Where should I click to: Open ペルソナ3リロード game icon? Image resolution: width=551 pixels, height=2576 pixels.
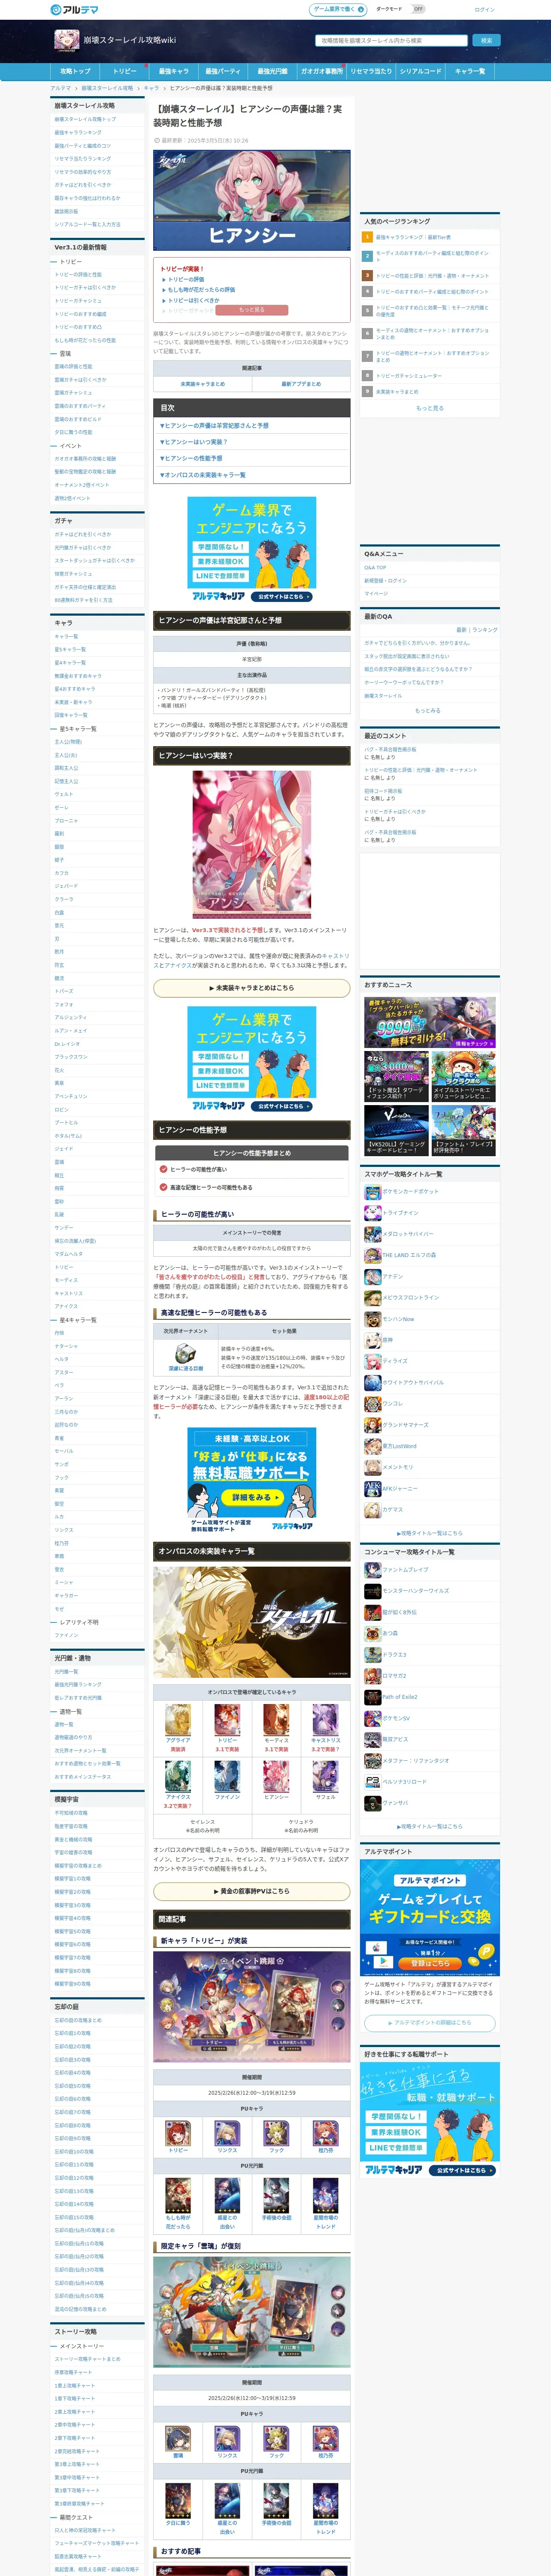pyautogui.click(x=372, y=1782)
